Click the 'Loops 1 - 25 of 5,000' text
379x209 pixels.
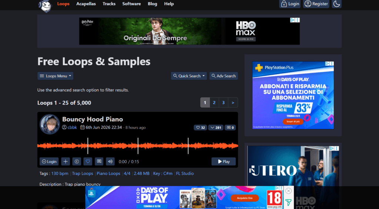pyautogui.click(x=64, y=103)
